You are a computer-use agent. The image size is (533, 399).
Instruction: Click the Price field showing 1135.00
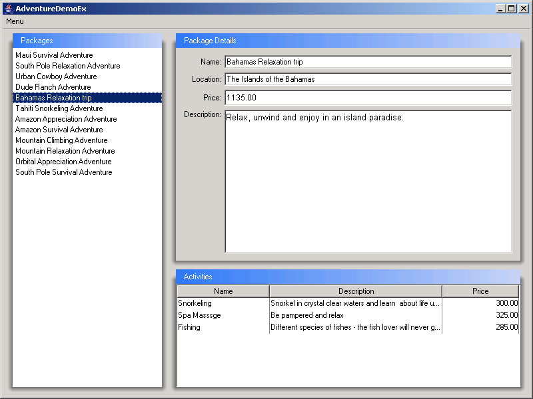(x=368, y=98)
